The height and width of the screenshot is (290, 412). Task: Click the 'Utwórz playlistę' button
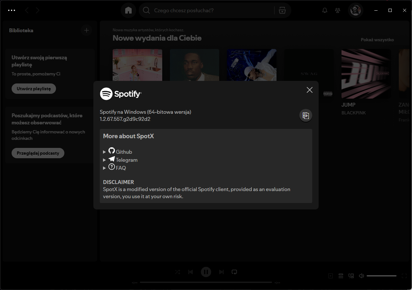tap(34, 89)
